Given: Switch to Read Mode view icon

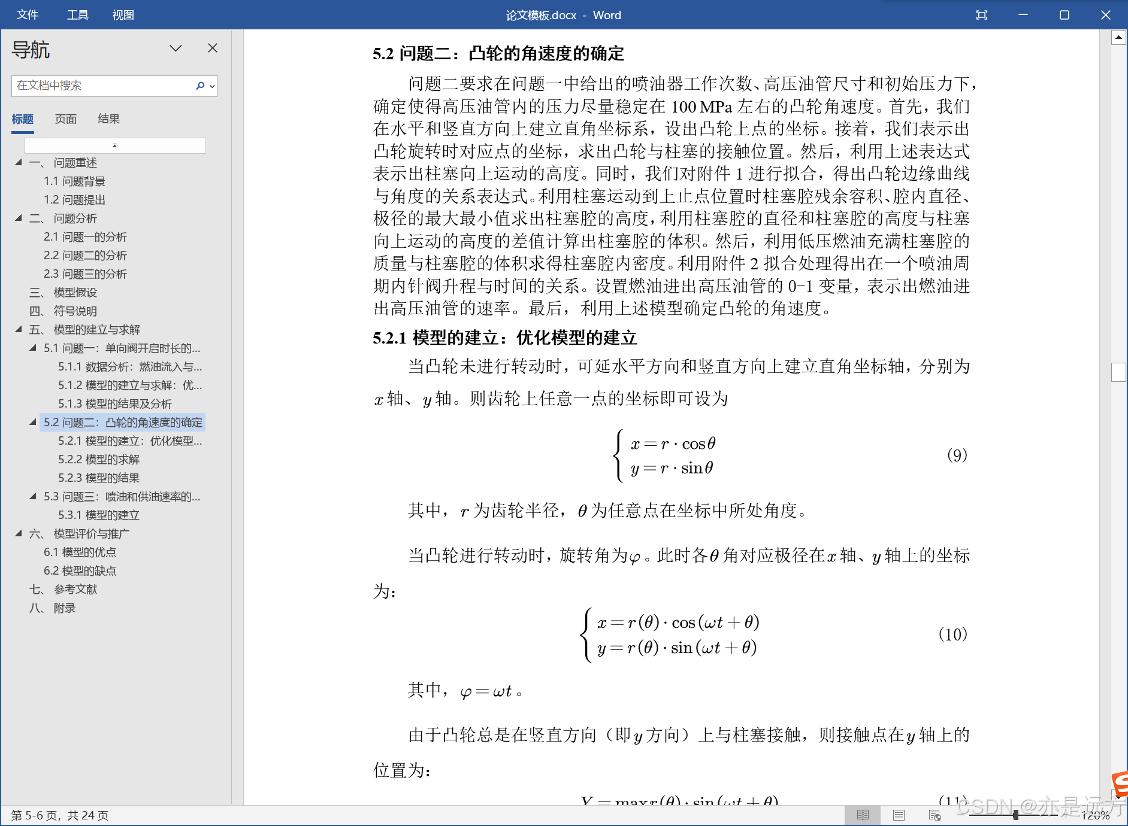Looking at the screenshot, I should click(x=863, y=815).
